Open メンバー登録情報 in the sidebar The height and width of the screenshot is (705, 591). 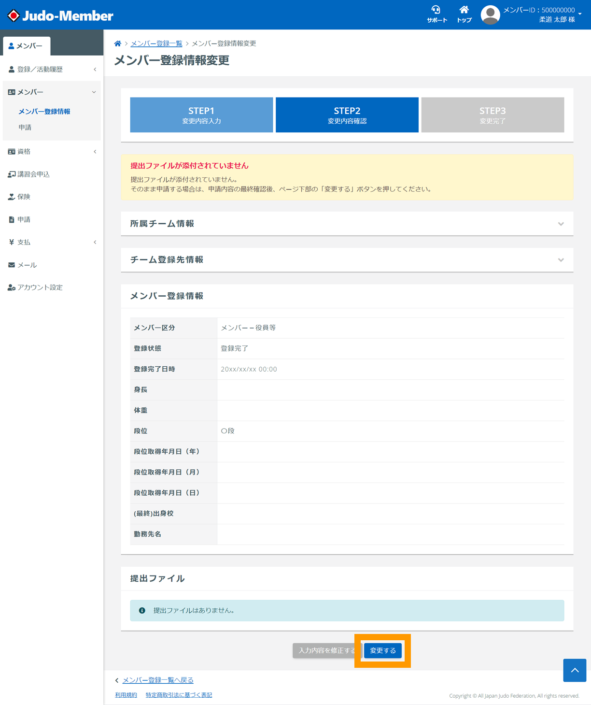pyautogui.click(x=44, y=112)
